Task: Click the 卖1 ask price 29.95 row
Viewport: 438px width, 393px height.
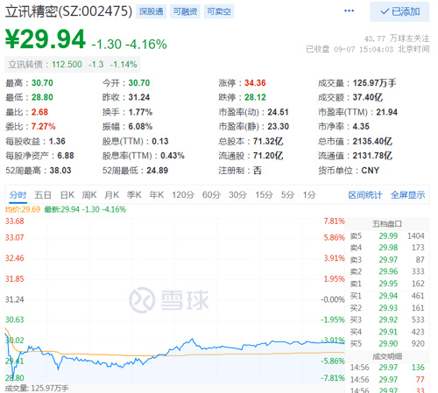Action: coord(387,284)
